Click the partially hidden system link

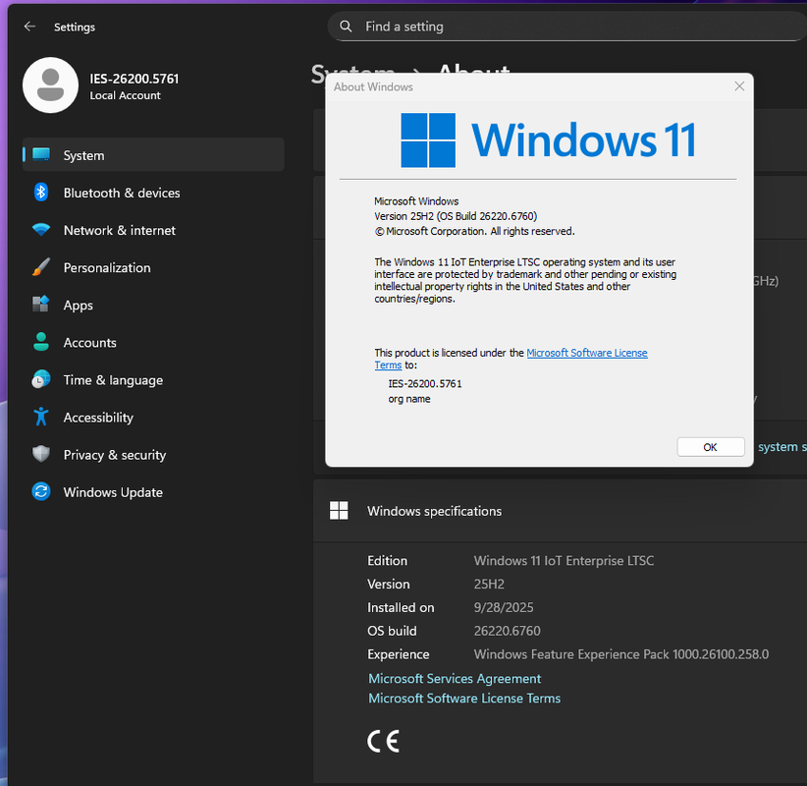[x=781, y=447]
